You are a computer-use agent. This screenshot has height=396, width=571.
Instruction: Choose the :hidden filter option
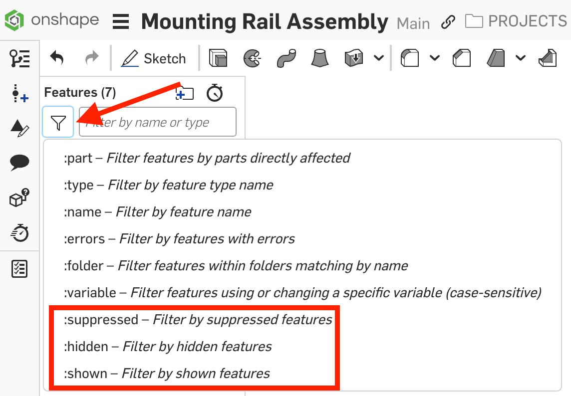click(168, 347)
